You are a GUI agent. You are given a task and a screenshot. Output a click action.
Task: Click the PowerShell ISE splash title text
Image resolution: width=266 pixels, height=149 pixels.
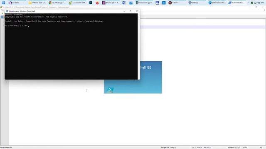(145, 67)
